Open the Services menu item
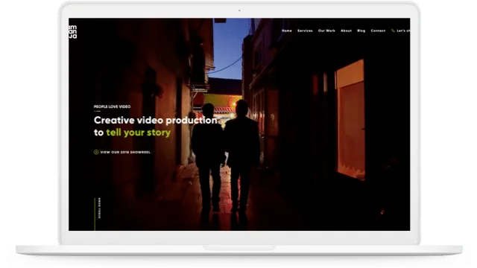 point(305,31)
